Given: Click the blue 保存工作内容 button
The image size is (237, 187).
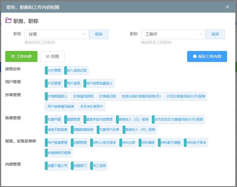Looking at the screenshot, I should tap(207, 56).
